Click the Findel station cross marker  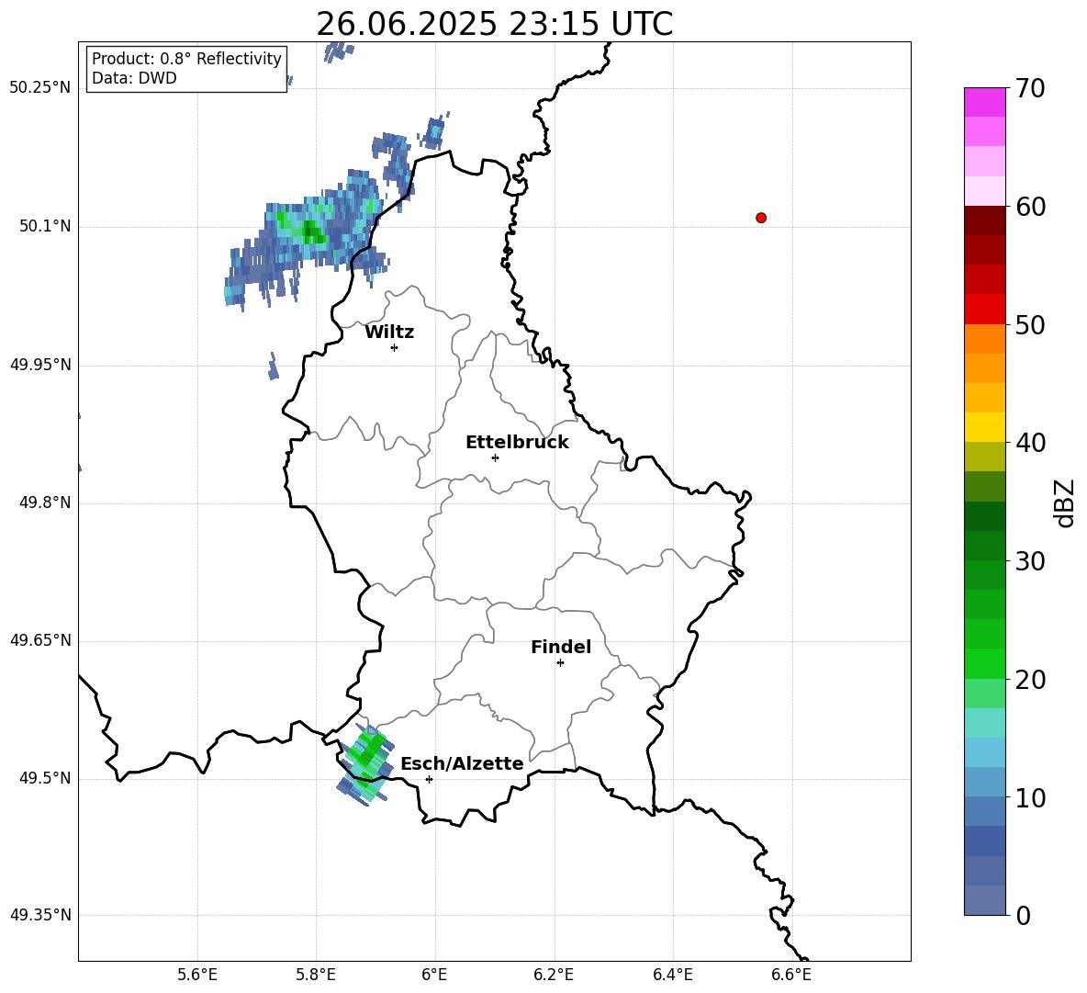(x=560, y=663)
